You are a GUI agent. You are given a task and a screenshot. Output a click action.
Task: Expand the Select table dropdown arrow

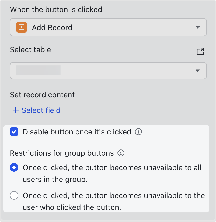click(x=198, y=71)
